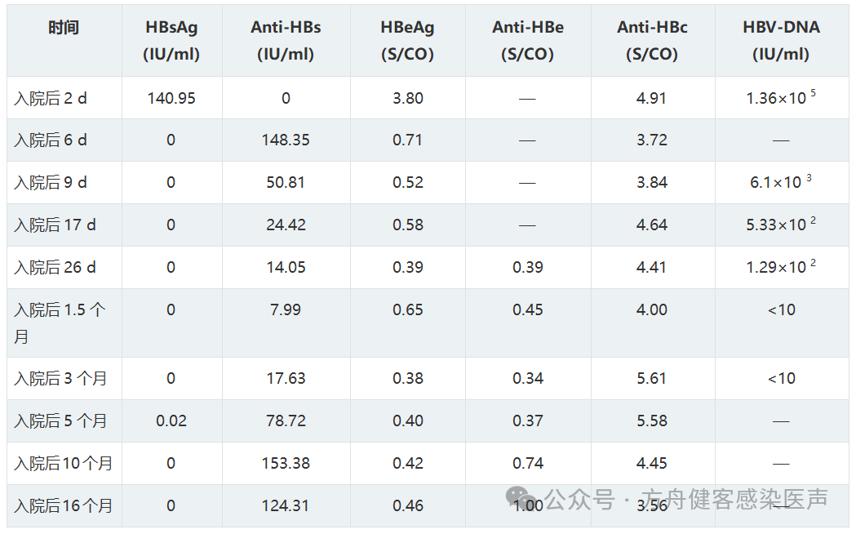Select the Anti-HBc (S/CO) column header

coord(652,40)
